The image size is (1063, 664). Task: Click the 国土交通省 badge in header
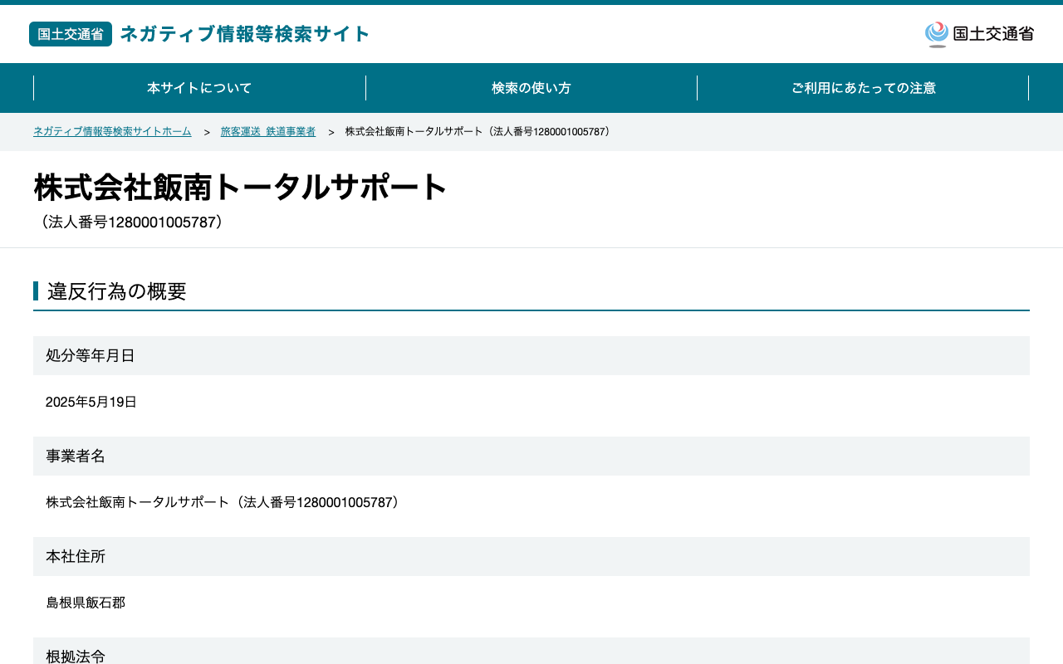pyautogui.click(x=71, y=34)
